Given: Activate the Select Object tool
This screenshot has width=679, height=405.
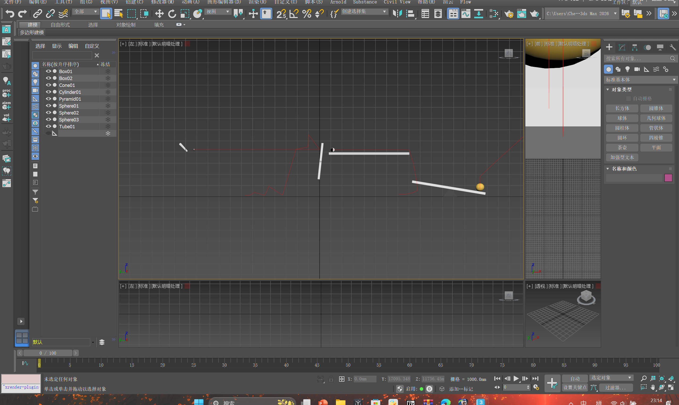Looking at the screenshot, I should (106, 13).
